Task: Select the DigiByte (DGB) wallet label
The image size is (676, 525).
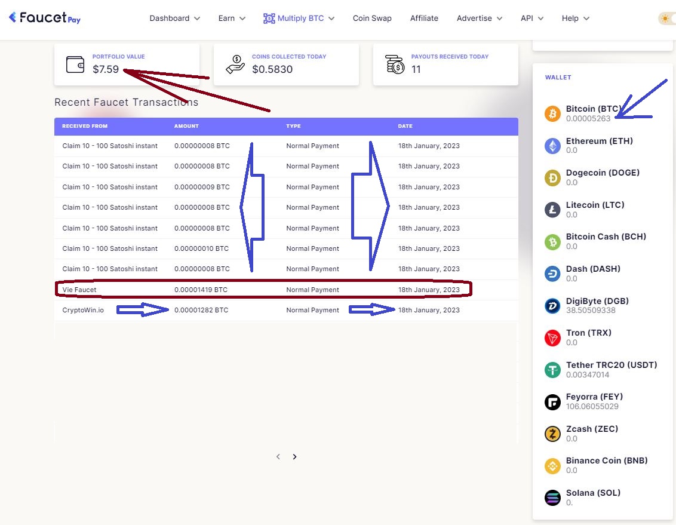Action: [597, 301]
